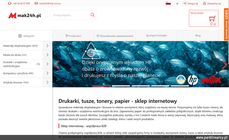Click the search magnifier icon
This screenshot has width=229, height=140.
[x=93, y=15]
